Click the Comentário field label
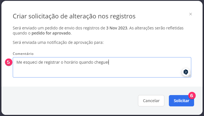The height and width of the screenshot is (116, 204). pos(23,54)
